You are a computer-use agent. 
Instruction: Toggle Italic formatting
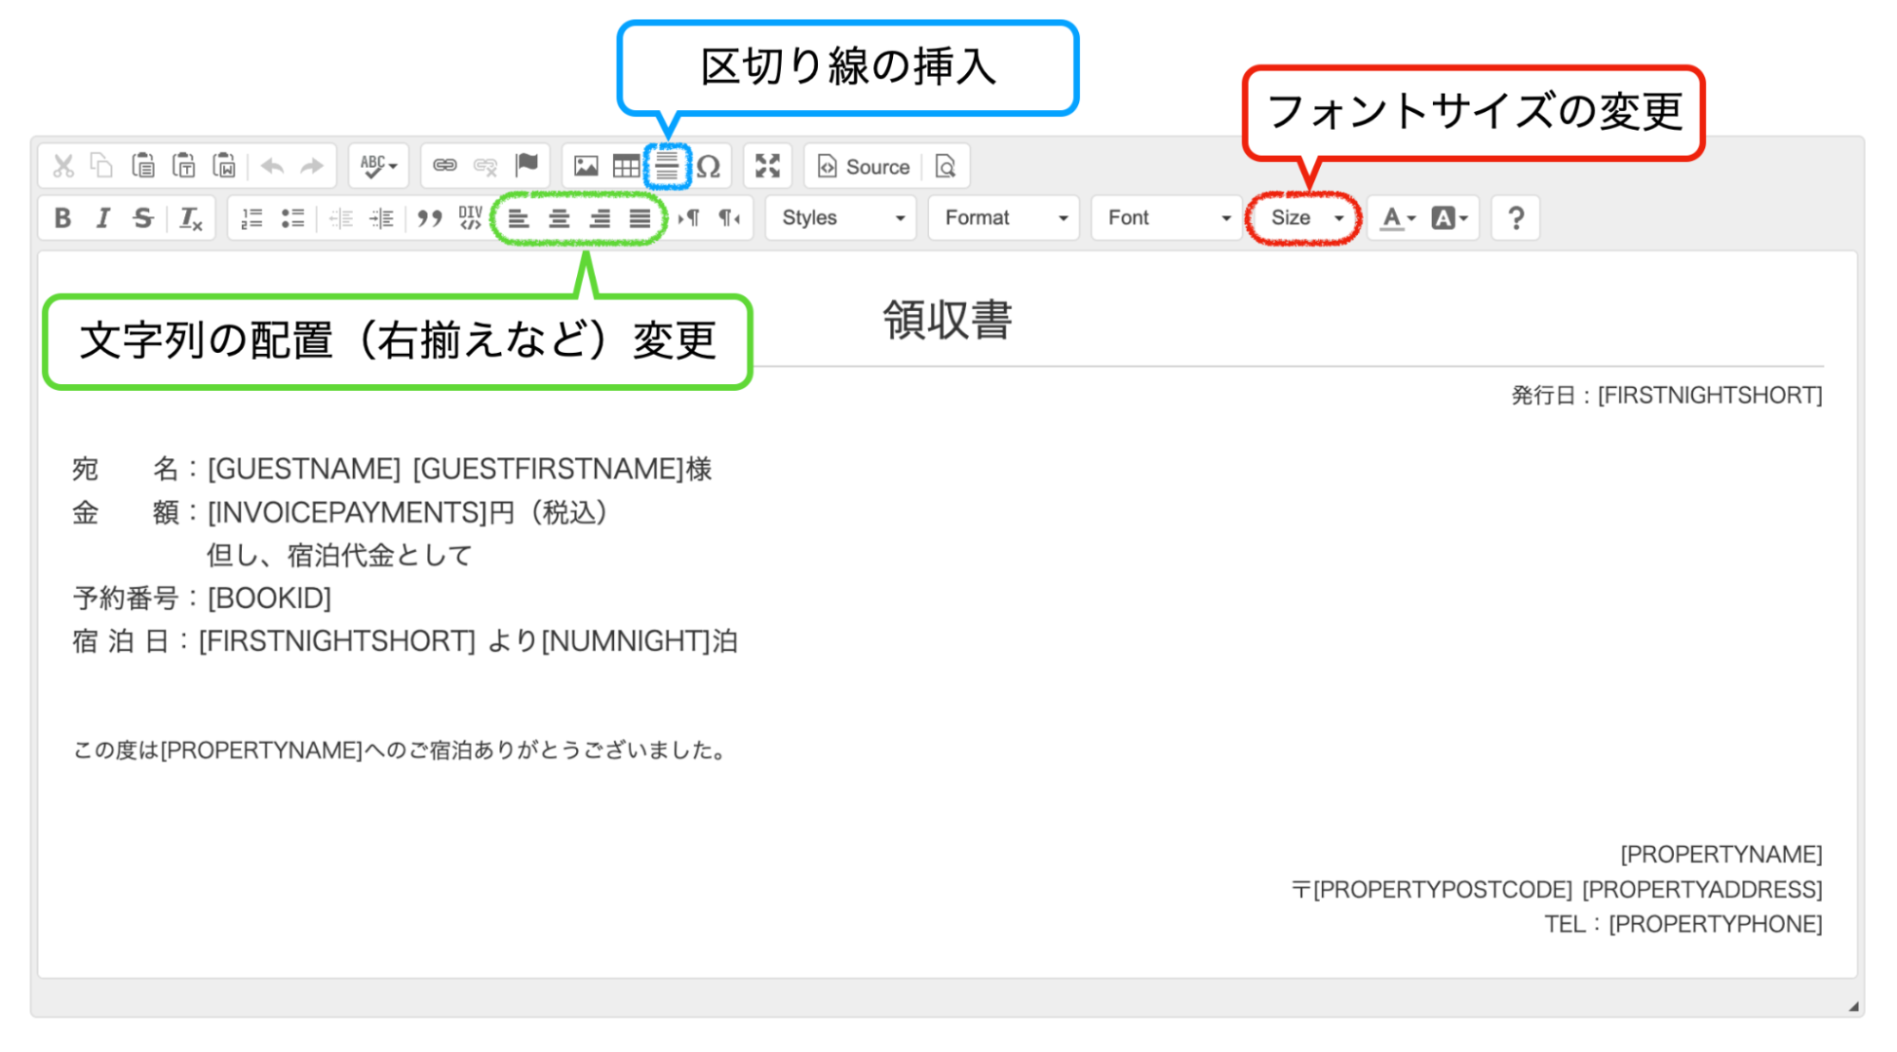[x=102, y=218]
